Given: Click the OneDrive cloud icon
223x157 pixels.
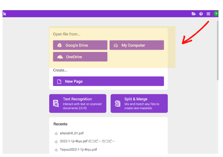Looking at the screenshot, I should coord(60,57).
